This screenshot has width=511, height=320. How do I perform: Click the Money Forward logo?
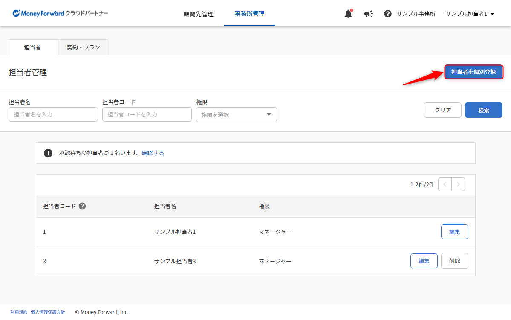click(x=60, y=13)
